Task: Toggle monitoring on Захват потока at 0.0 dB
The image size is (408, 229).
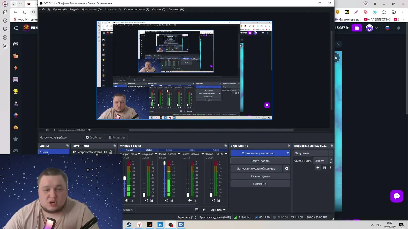Action: (172, 200)
